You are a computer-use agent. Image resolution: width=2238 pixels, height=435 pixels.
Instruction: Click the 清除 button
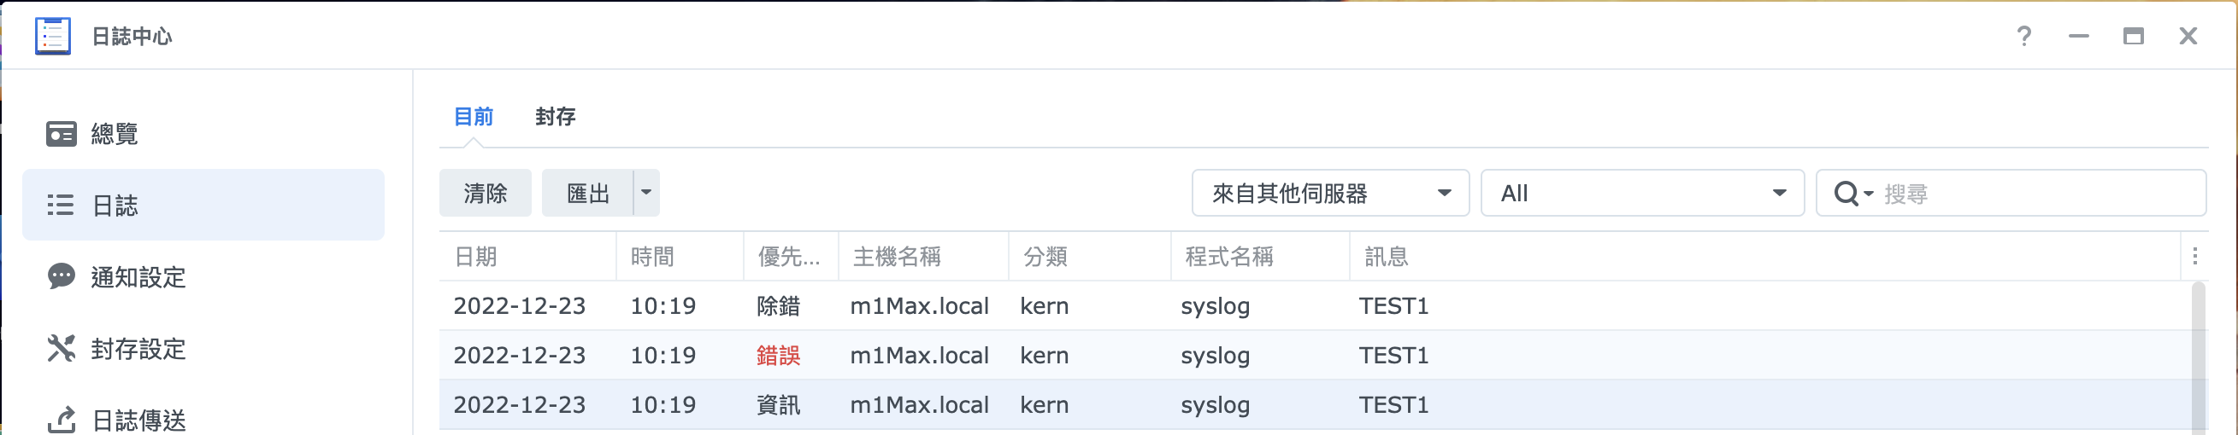tap(485, 194)
